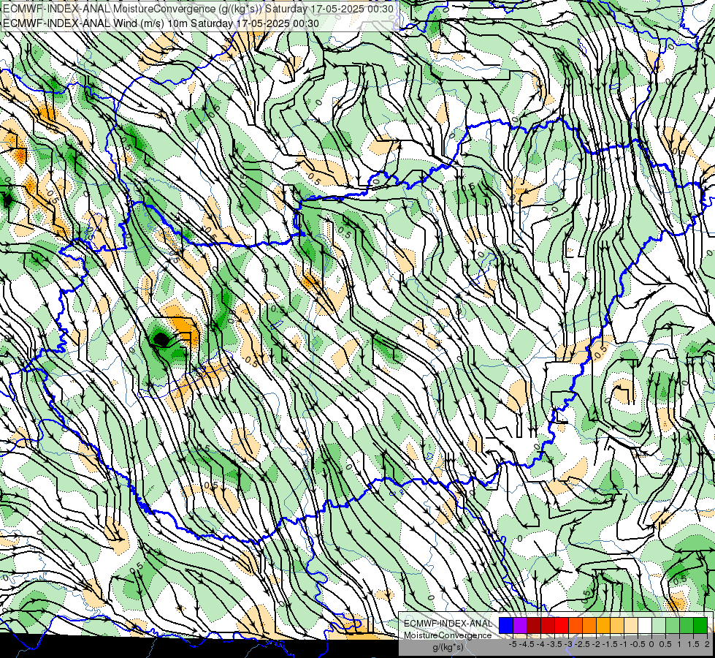
Task: Click the legend scale value -3
Action: tap(568, 644)
